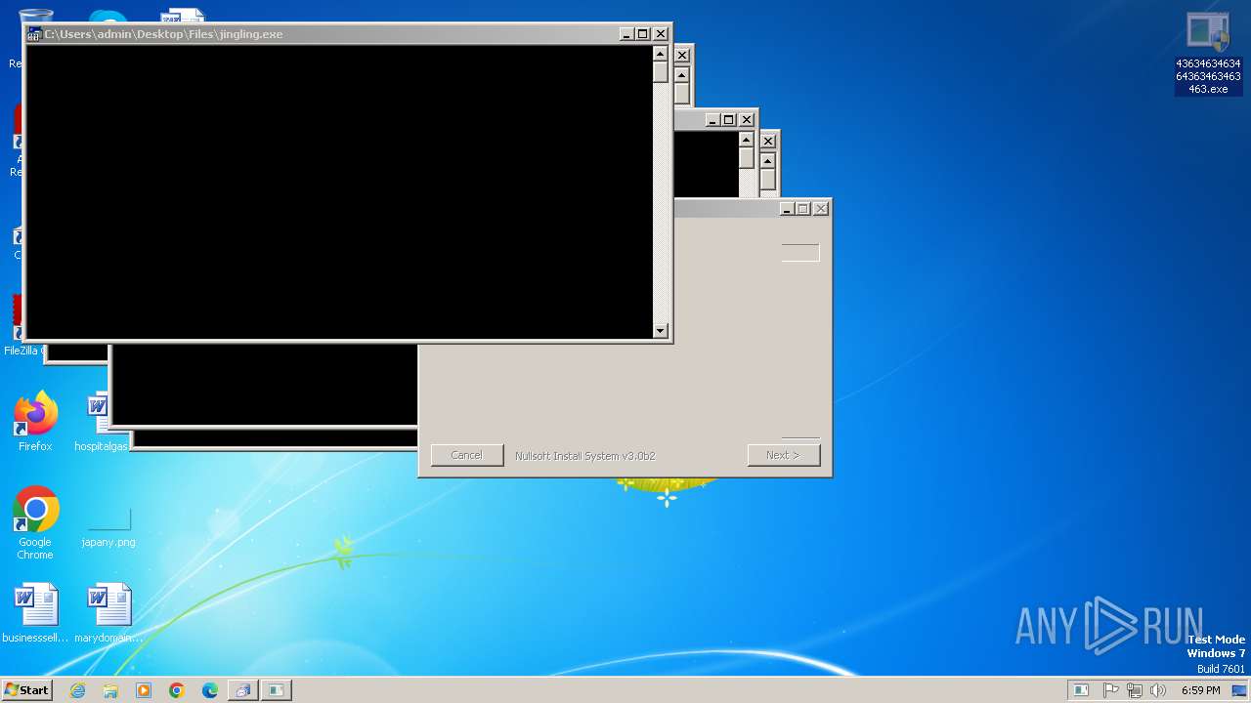
Task: Click the Start button
Action: (x=26, y=690)
